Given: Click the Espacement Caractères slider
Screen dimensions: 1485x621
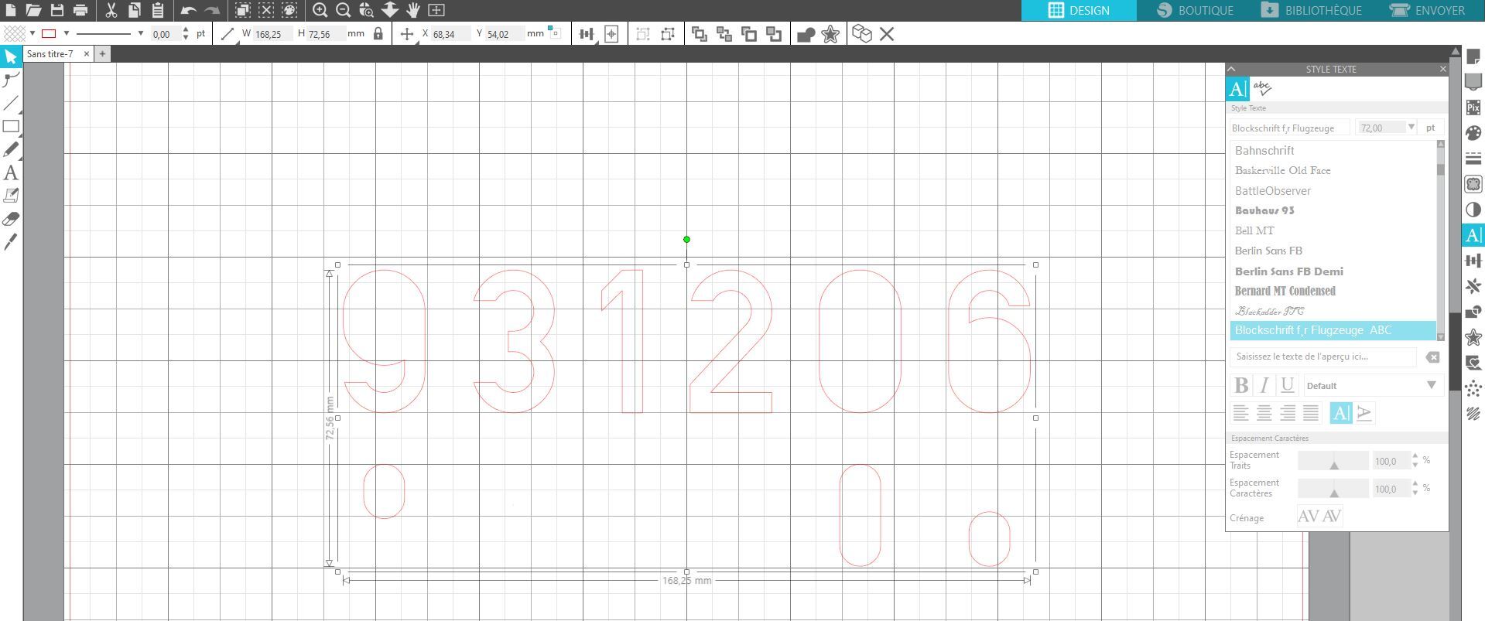Looking at the screenshot, I should pyautogui.click(x=1333, y=490).
